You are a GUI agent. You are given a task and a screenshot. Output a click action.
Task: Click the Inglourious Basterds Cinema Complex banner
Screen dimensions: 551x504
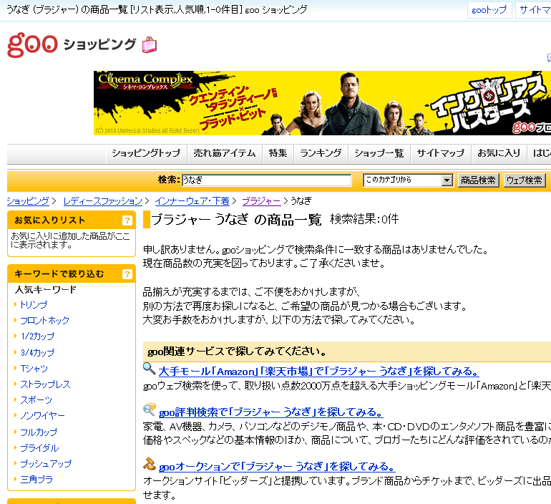322,103
